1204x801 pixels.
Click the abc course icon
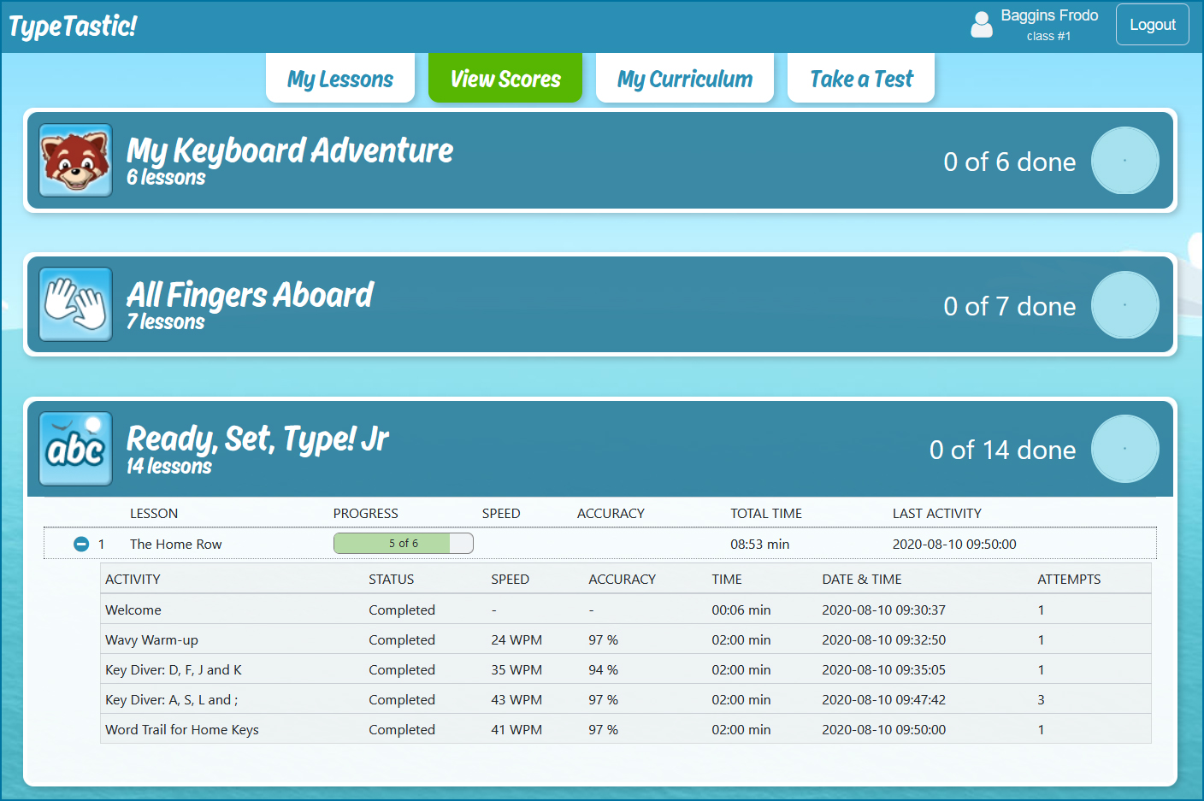[76, 449]
